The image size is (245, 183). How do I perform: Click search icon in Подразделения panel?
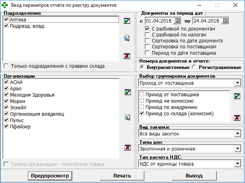tap(127, 38)
